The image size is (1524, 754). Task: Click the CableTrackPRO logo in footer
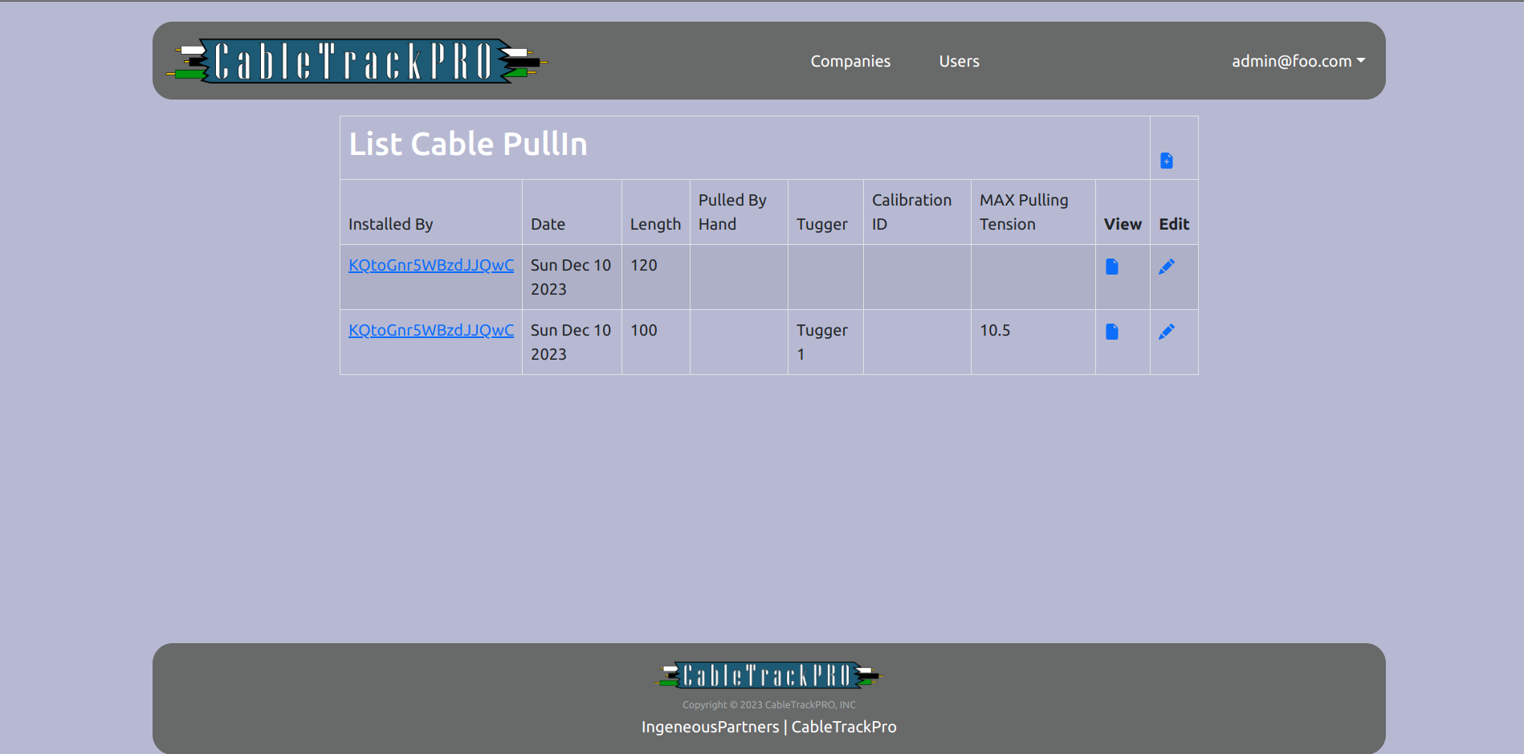click(x=769, y=675)
